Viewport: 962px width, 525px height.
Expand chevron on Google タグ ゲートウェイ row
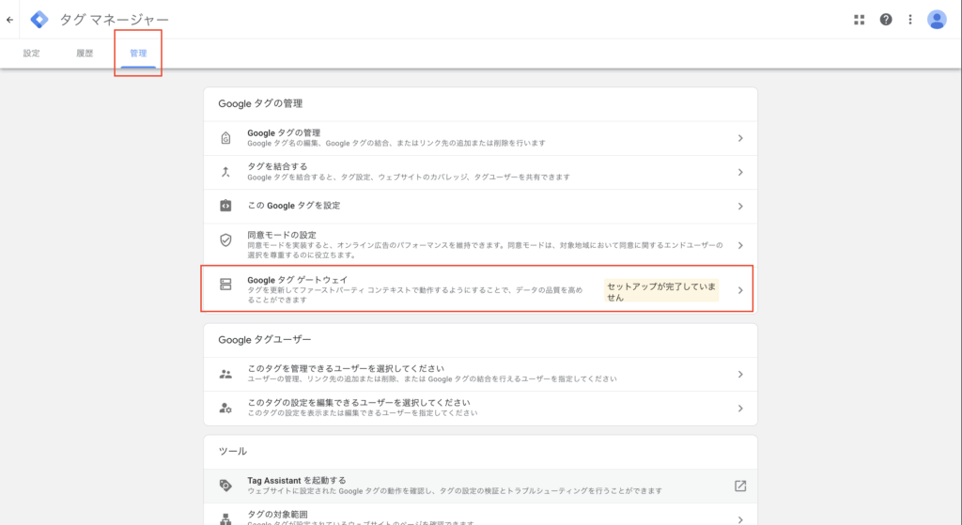coord(740,290)
